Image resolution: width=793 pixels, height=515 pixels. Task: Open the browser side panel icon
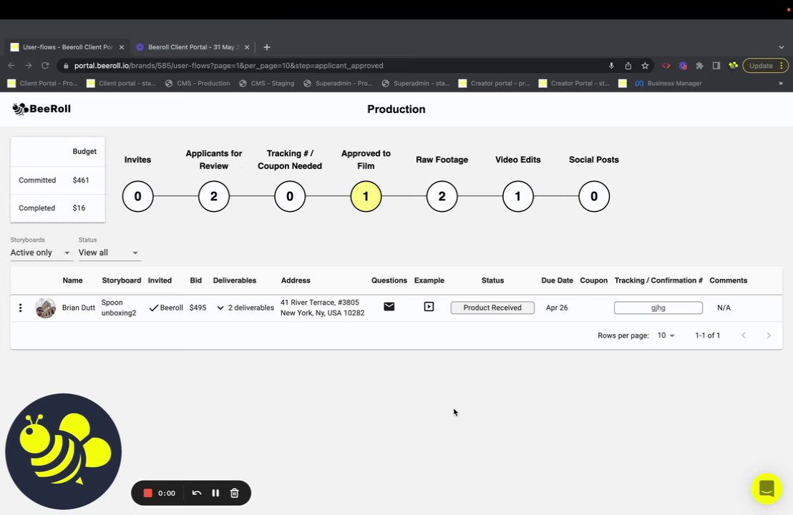pyautogui.click(x=716, y=66)
